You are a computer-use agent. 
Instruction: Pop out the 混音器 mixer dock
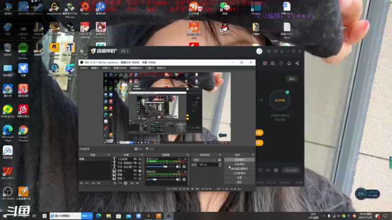click(188, 155)
